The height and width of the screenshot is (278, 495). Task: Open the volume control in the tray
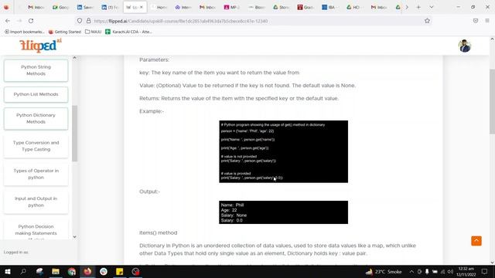click(450, 271)
